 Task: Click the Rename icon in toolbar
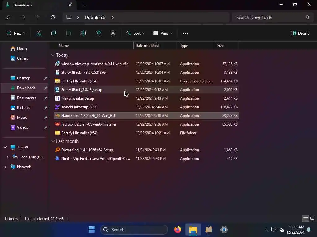click(83, 33)
